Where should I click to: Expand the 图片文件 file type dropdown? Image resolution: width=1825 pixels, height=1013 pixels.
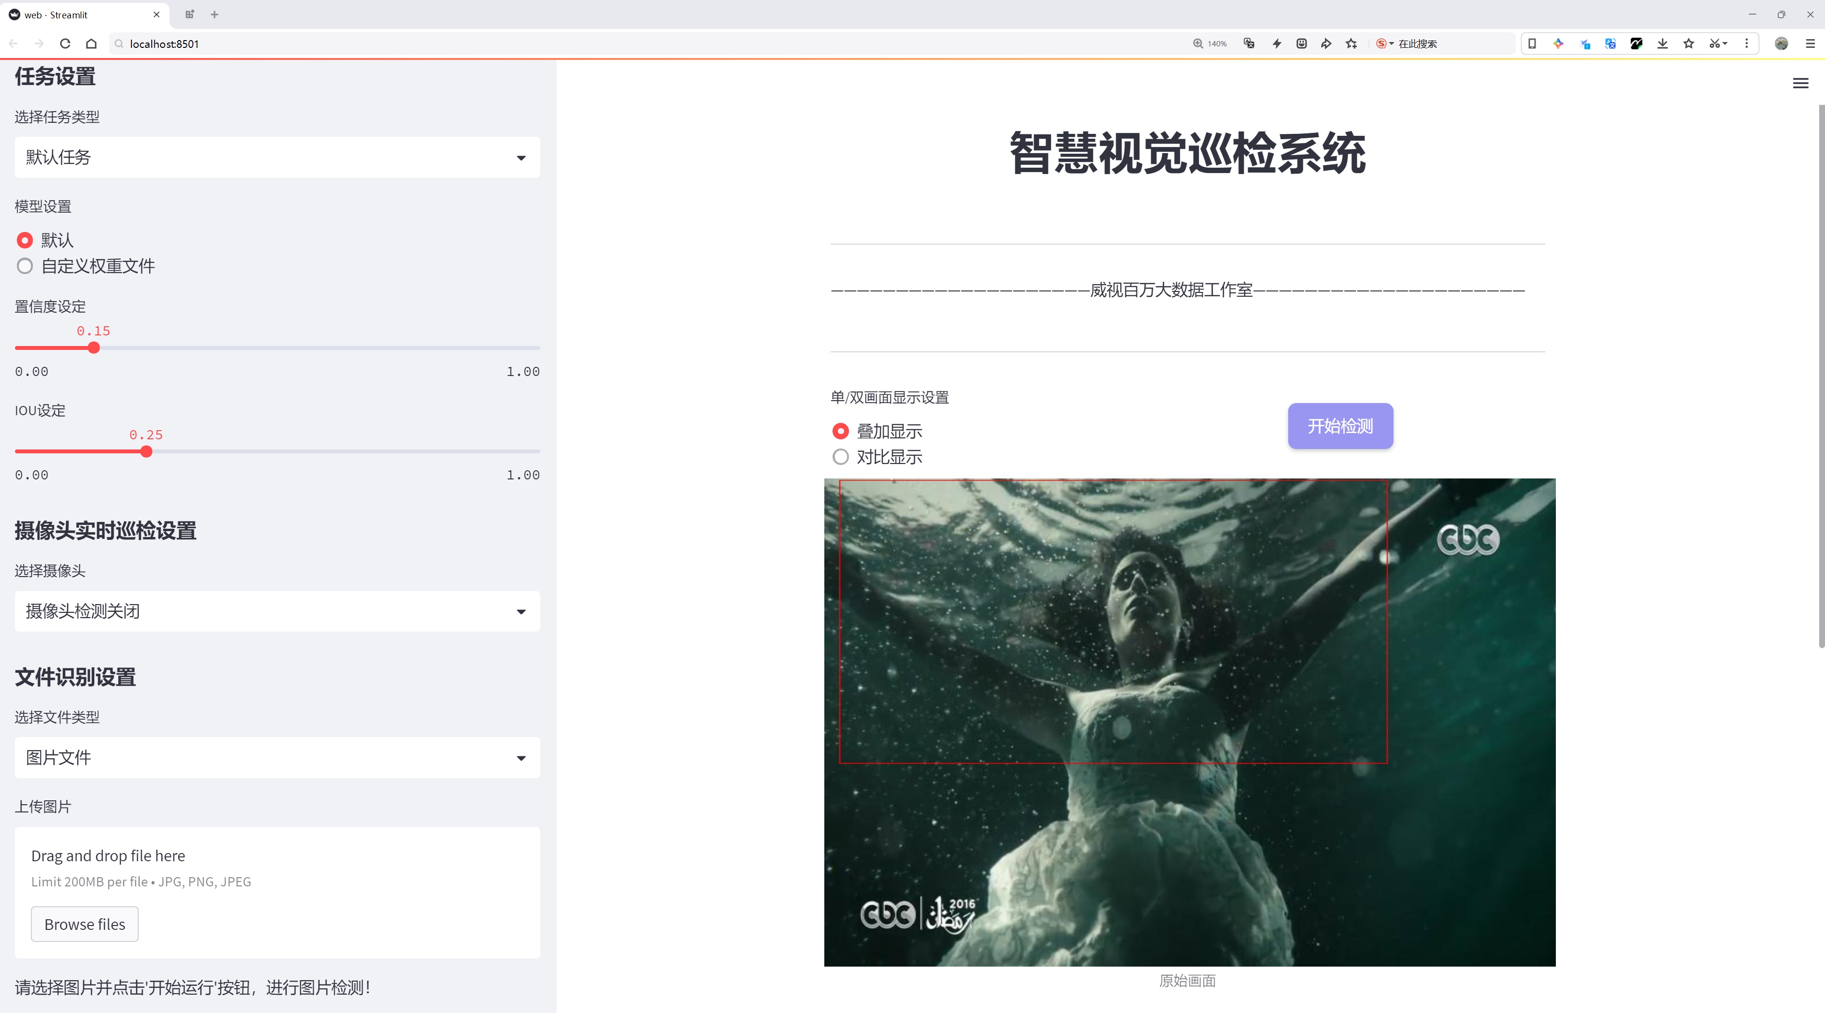[x=277, y=758]
